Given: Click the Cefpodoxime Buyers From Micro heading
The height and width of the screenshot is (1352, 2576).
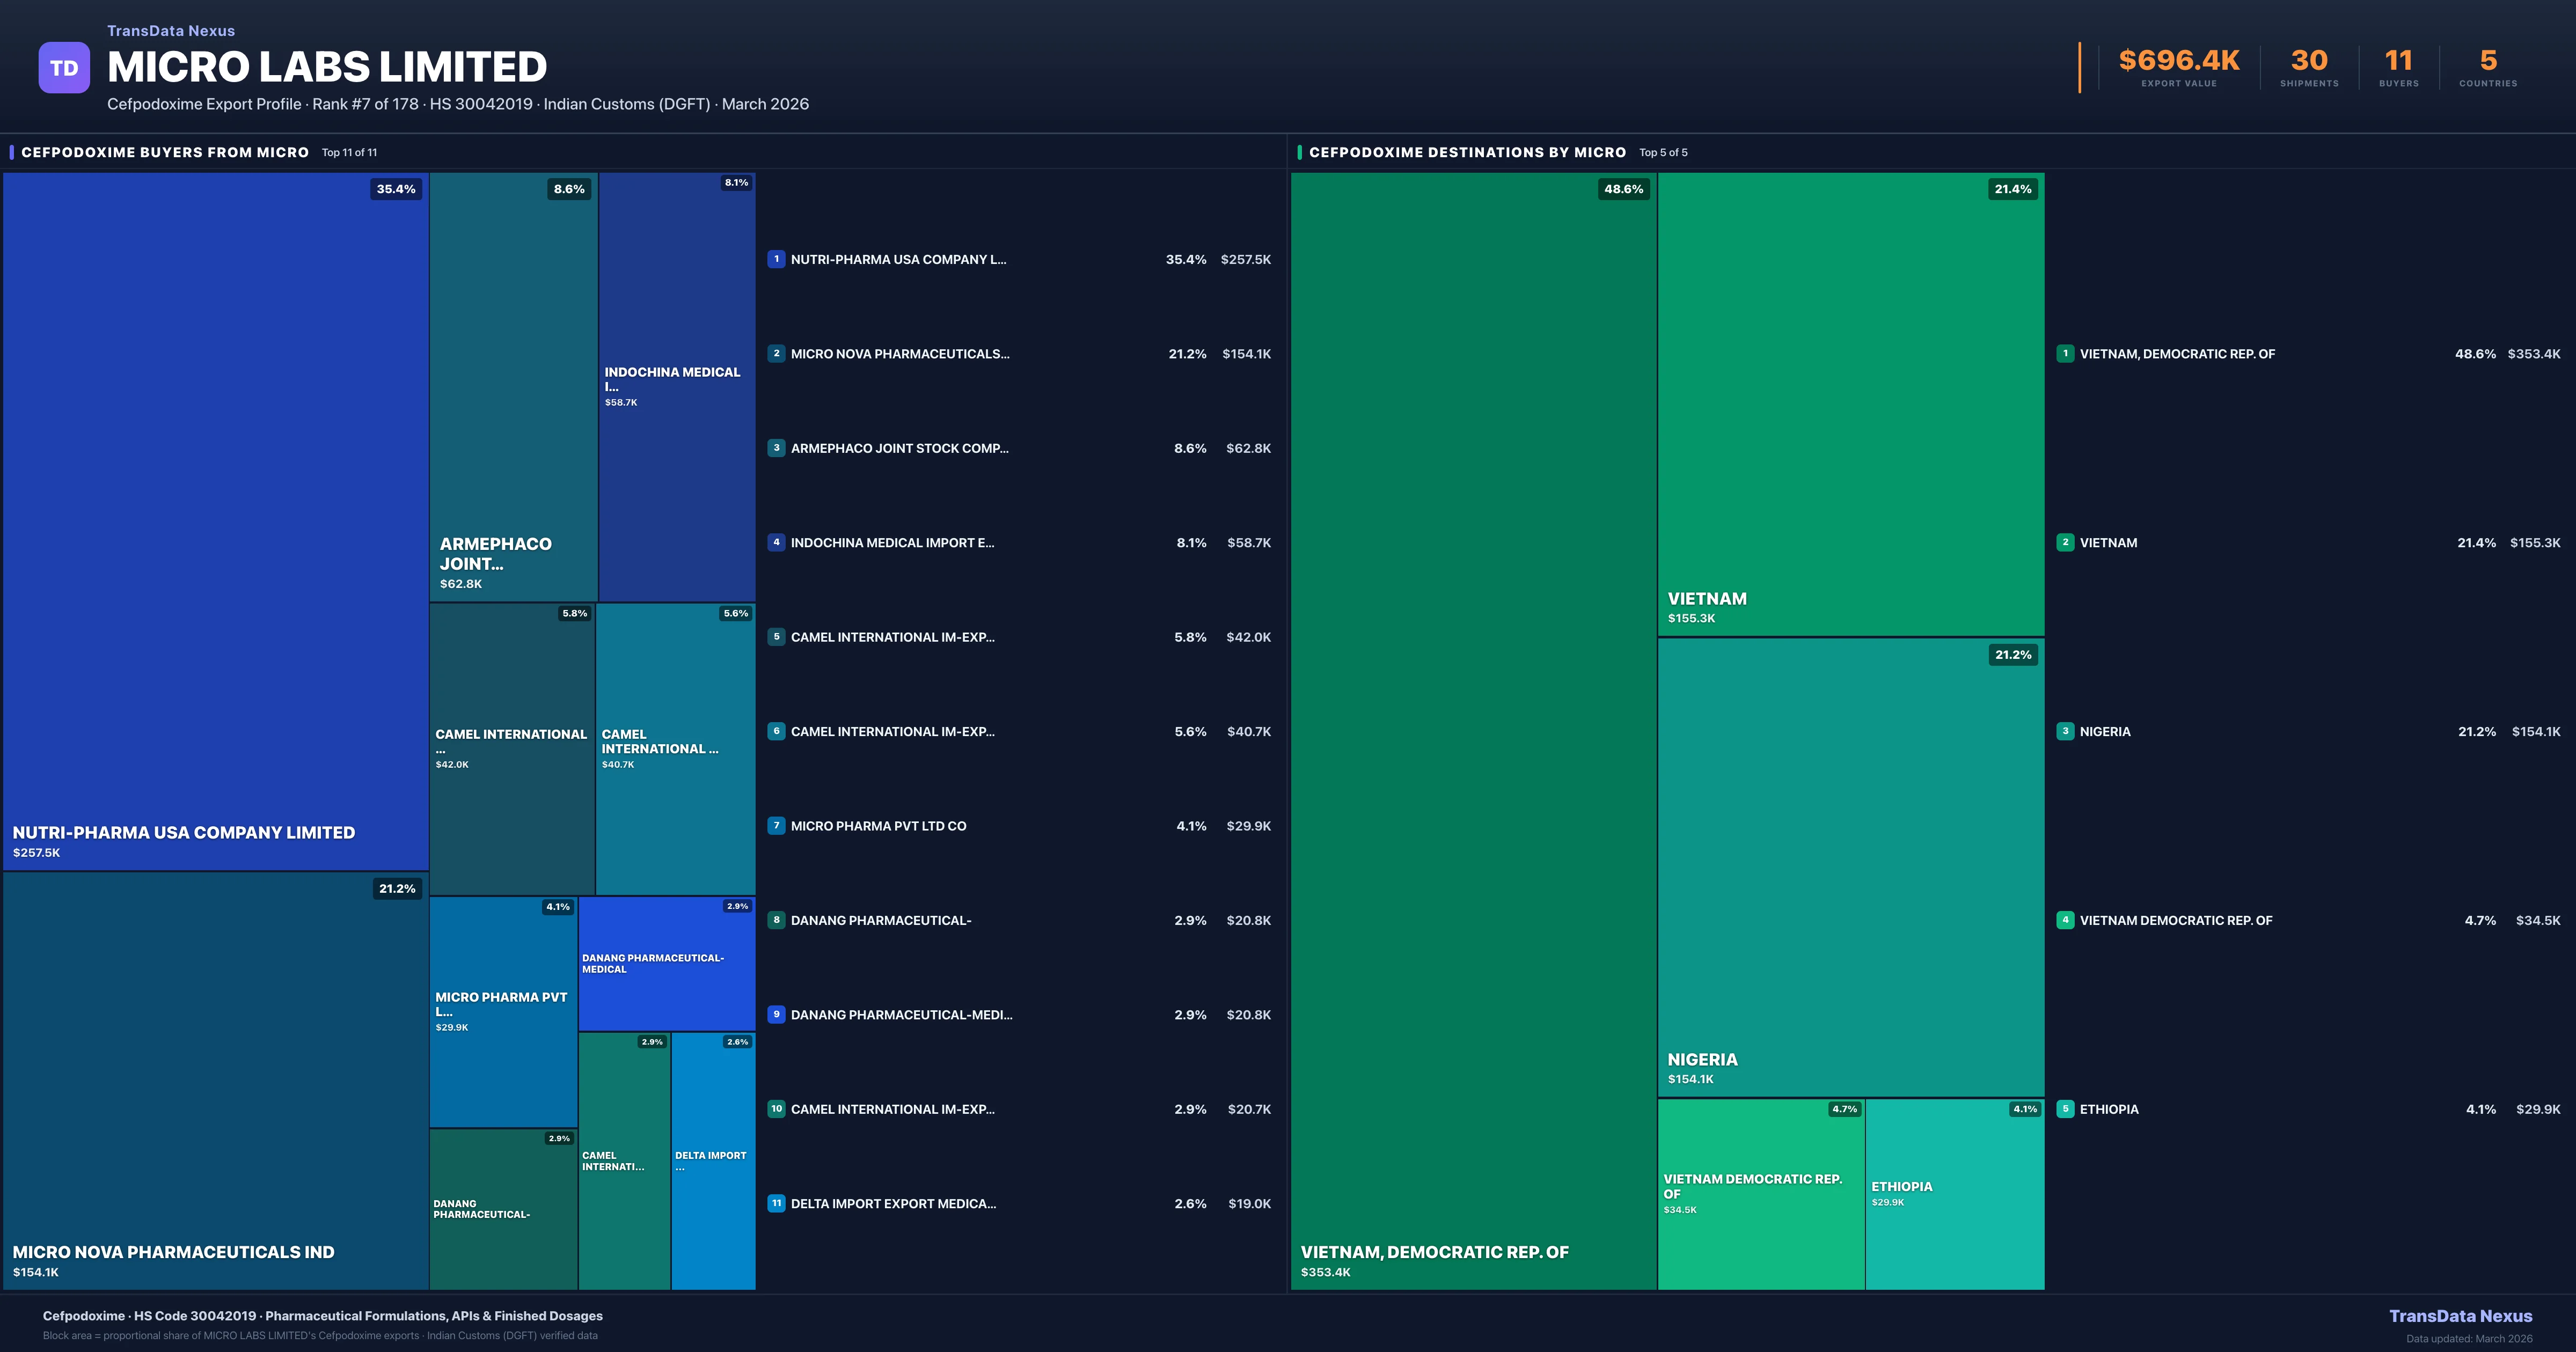Looking at the screenshot, I should pos(165,152).
